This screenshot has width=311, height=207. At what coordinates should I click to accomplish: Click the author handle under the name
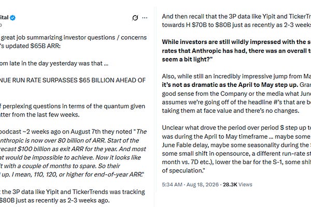coord(1,25)
